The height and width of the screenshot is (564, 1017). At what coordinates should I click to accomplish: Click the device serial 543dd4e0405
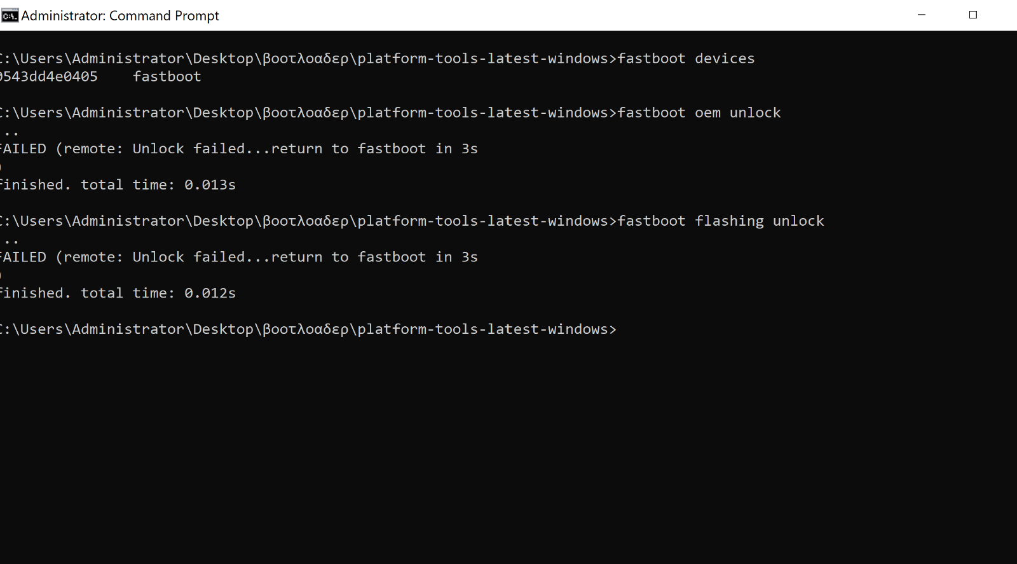click(49, 76)
